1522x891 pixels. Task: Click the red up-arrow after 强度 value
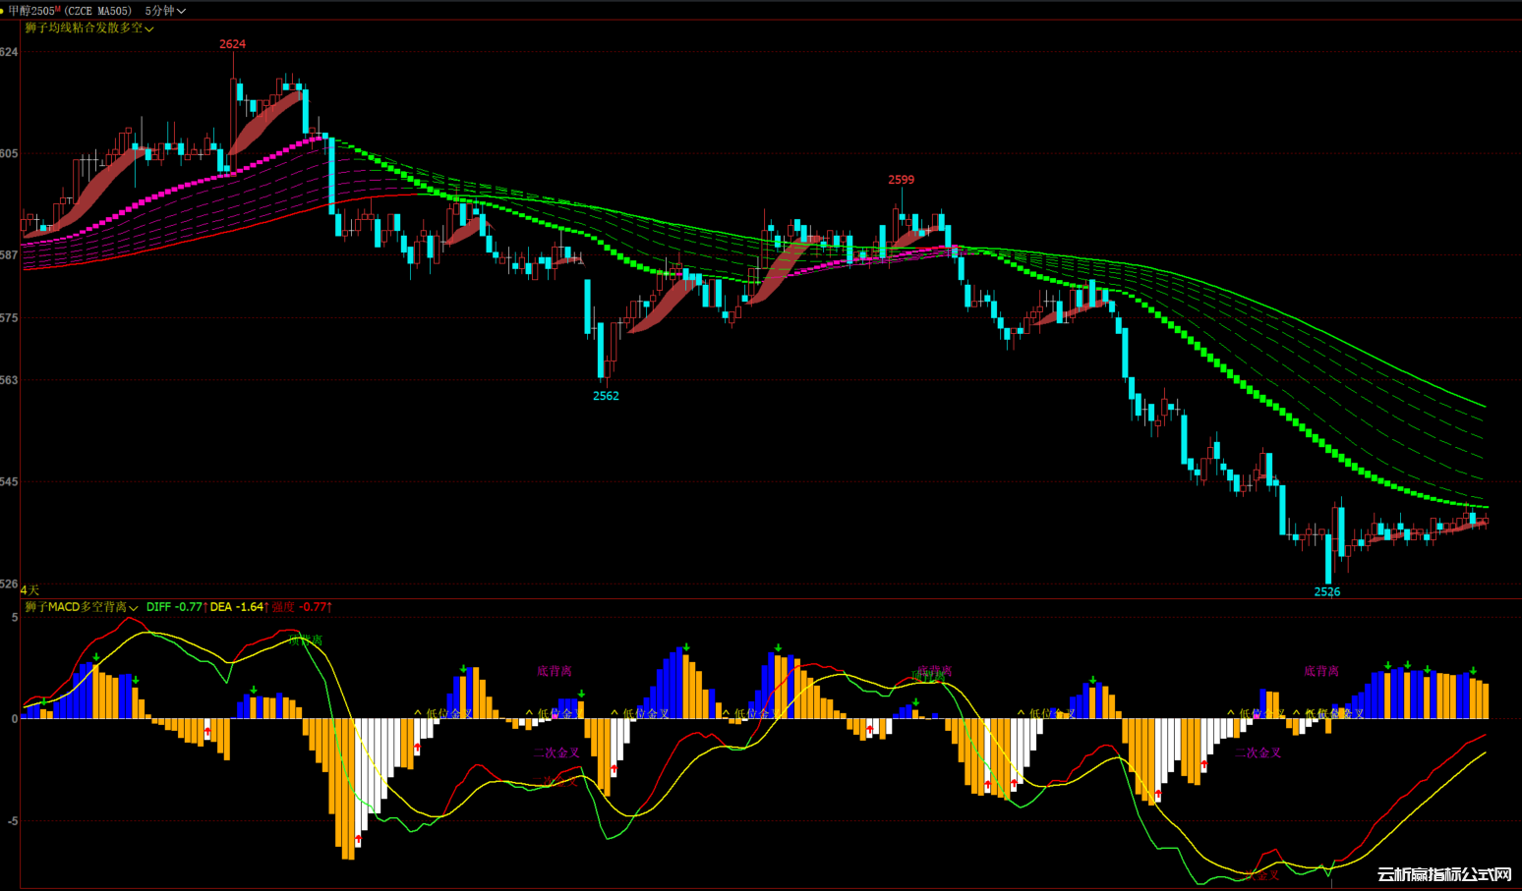(329, 607)
